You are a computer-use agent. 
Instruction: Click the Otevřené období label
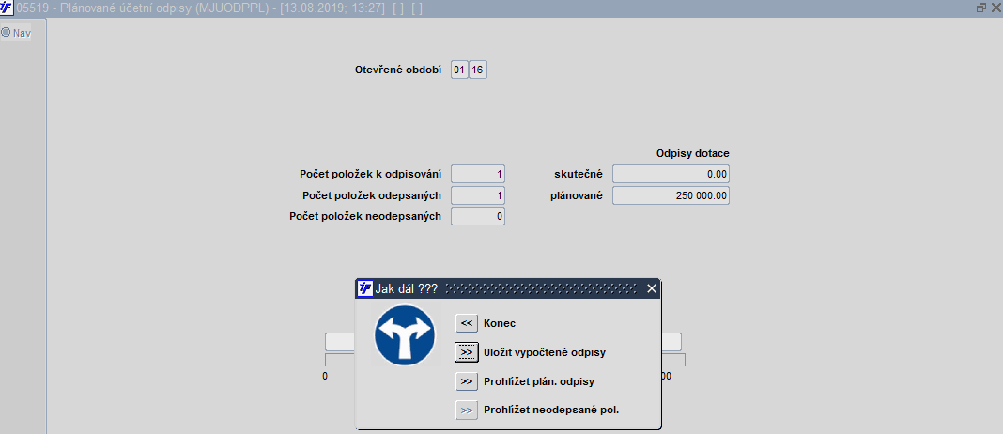(398, 70)
